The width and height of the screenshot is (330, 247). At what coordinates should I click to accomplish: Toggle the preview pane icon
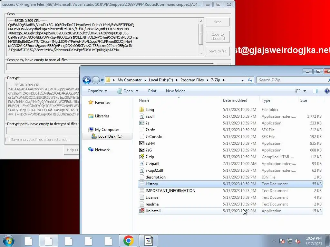(315, 91)
